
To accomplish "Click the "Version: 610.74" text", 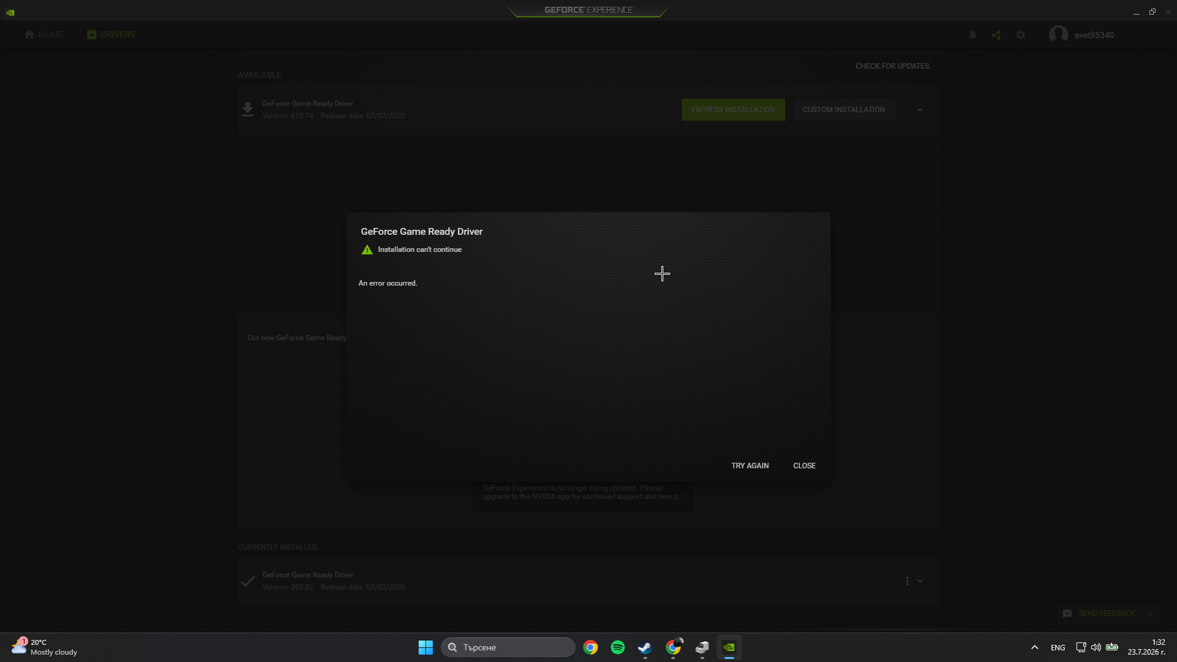I will 288,116.
